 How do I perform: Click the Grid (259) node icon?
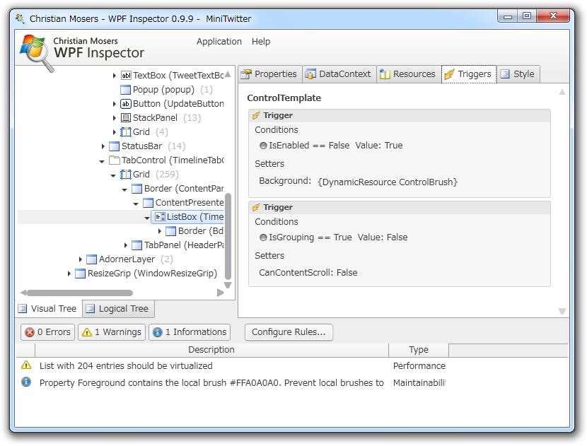point(126,175)
